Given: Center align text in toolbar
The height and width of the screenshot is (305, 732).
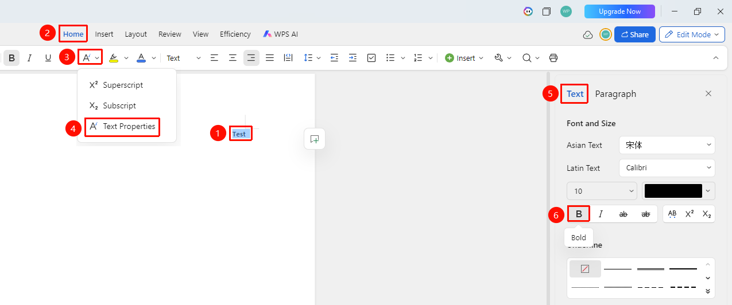Looking at the screenshot, I should tap(233, 58).
